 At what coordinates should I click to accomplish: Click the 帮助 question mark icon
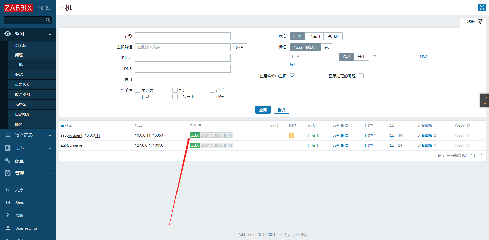(x=8, y=215)
